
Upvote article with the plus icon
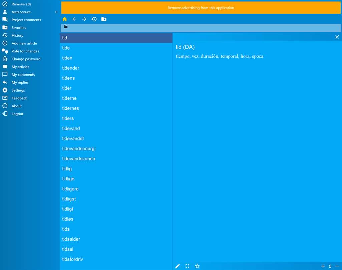[323, 266]
